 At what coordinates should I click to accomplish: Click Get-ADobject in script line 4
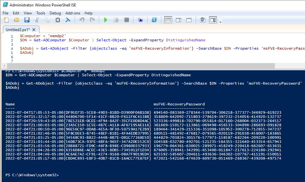pyautogui.click(x=55, y=48)
